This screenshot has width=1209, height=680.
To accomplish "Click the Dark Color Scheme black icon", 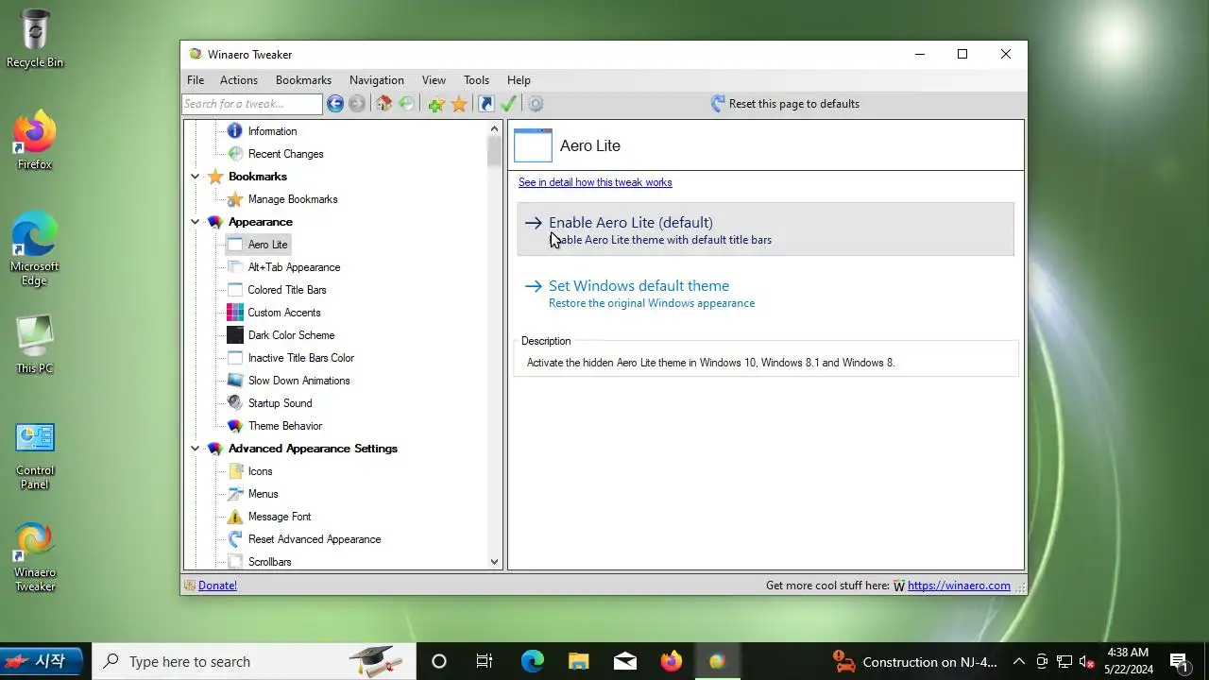I will coord(235,335).
